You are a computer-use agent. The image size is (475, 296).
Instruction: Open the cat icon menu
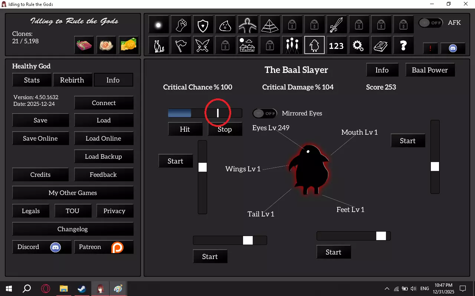[158, 46]
